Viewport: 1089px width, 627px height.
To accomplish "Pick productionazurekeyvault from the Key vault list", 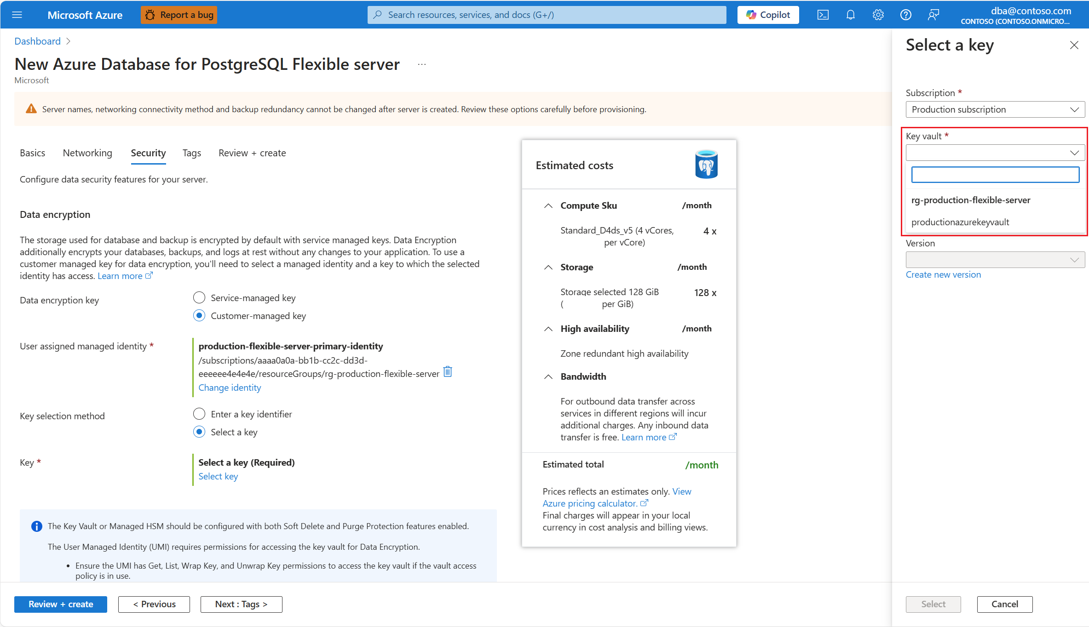I will point(960,222).
